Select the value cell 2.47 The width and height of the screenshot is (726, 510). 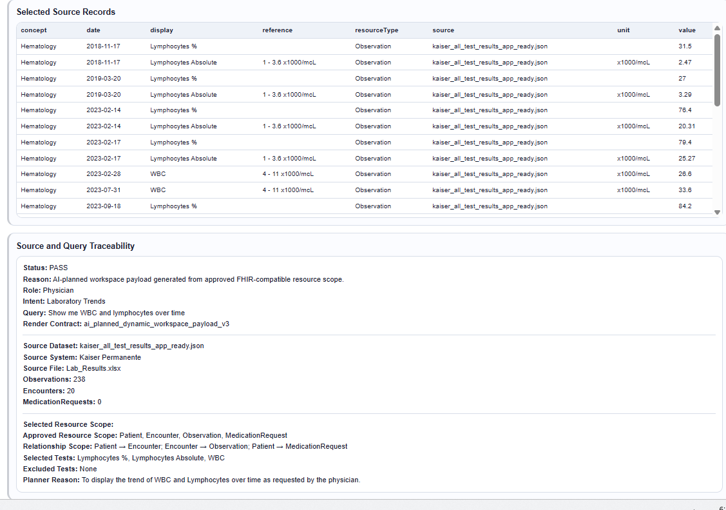(x=685, y=62)
